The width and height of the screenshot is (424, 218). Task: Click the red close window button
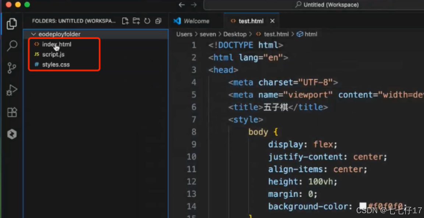[x=9, y=4]
